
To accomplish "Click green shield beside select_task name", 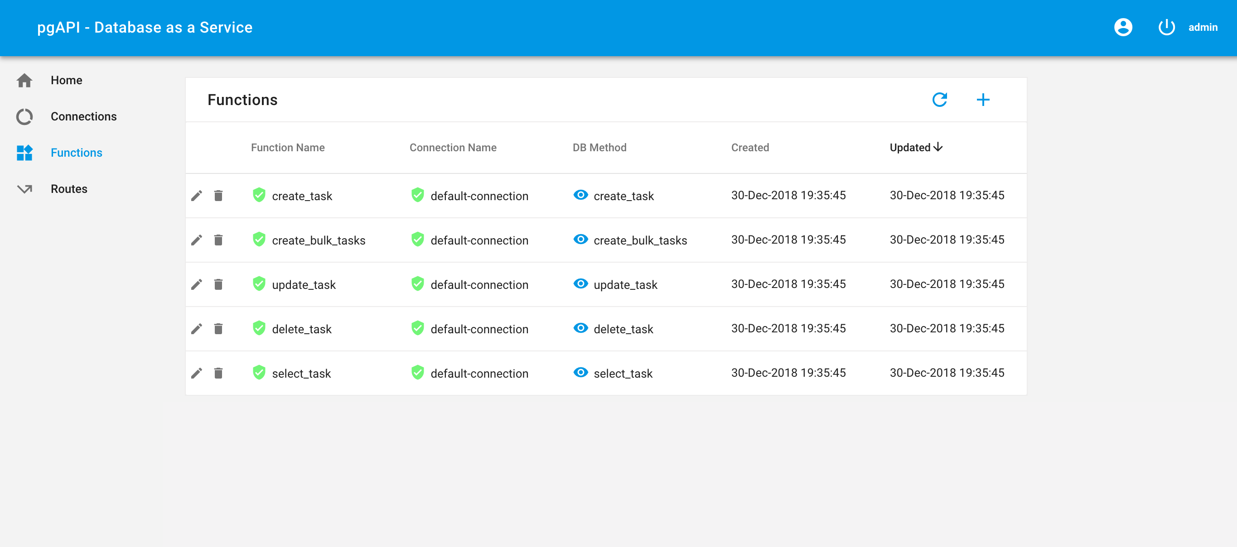I will click(259, 372).
